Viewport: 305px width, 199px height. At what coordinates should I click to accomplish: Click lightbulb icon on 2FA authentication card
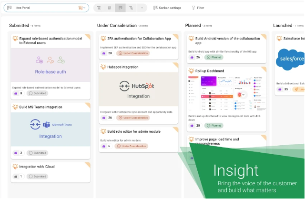(103, 38)
